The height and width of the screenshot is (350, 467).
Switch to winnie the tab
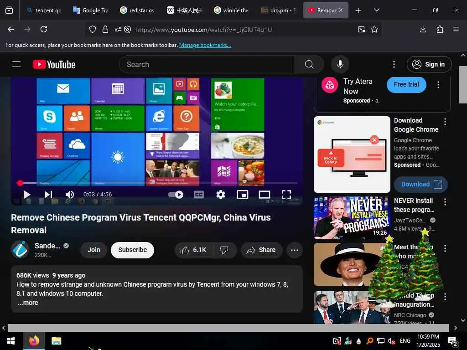click(232, 10)
